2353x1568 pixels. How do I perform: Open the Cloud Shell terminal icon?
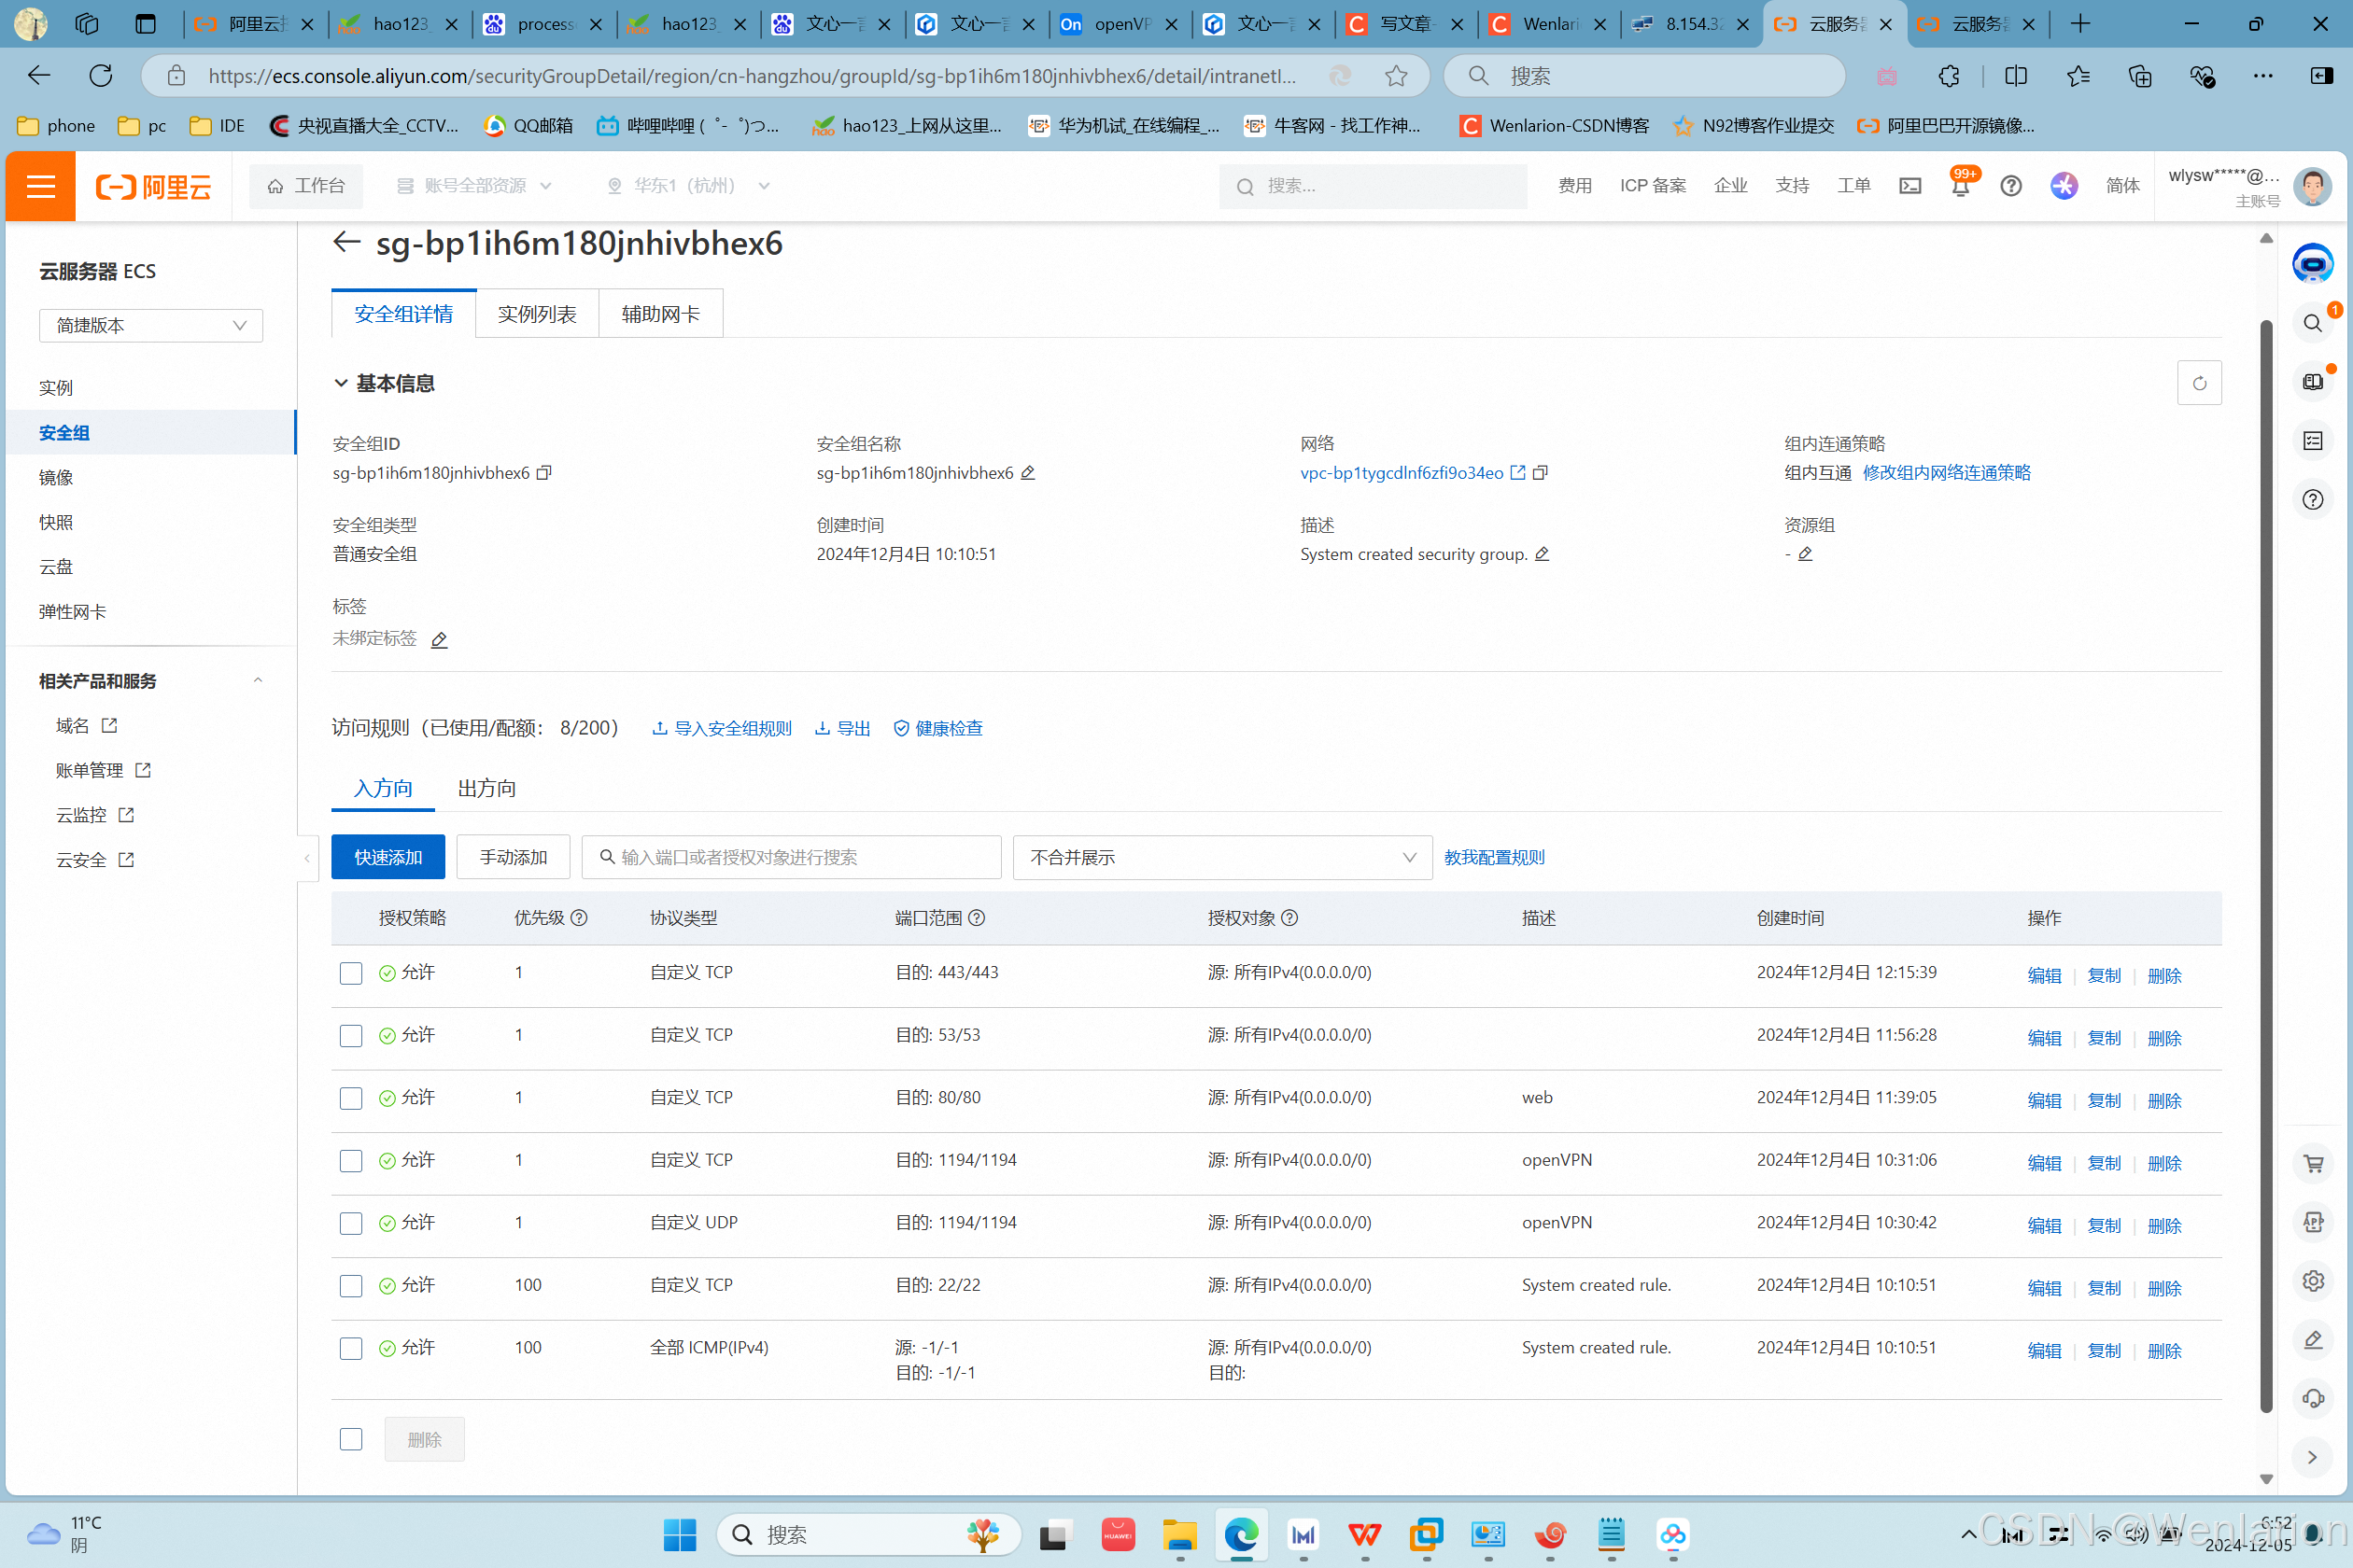(1909, 186)
